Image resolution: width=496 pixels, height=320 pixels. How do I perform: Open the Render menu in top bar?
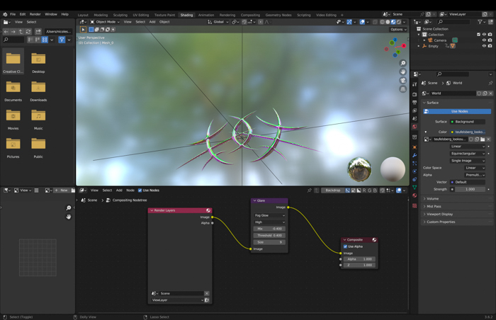[x=35, y=14]
